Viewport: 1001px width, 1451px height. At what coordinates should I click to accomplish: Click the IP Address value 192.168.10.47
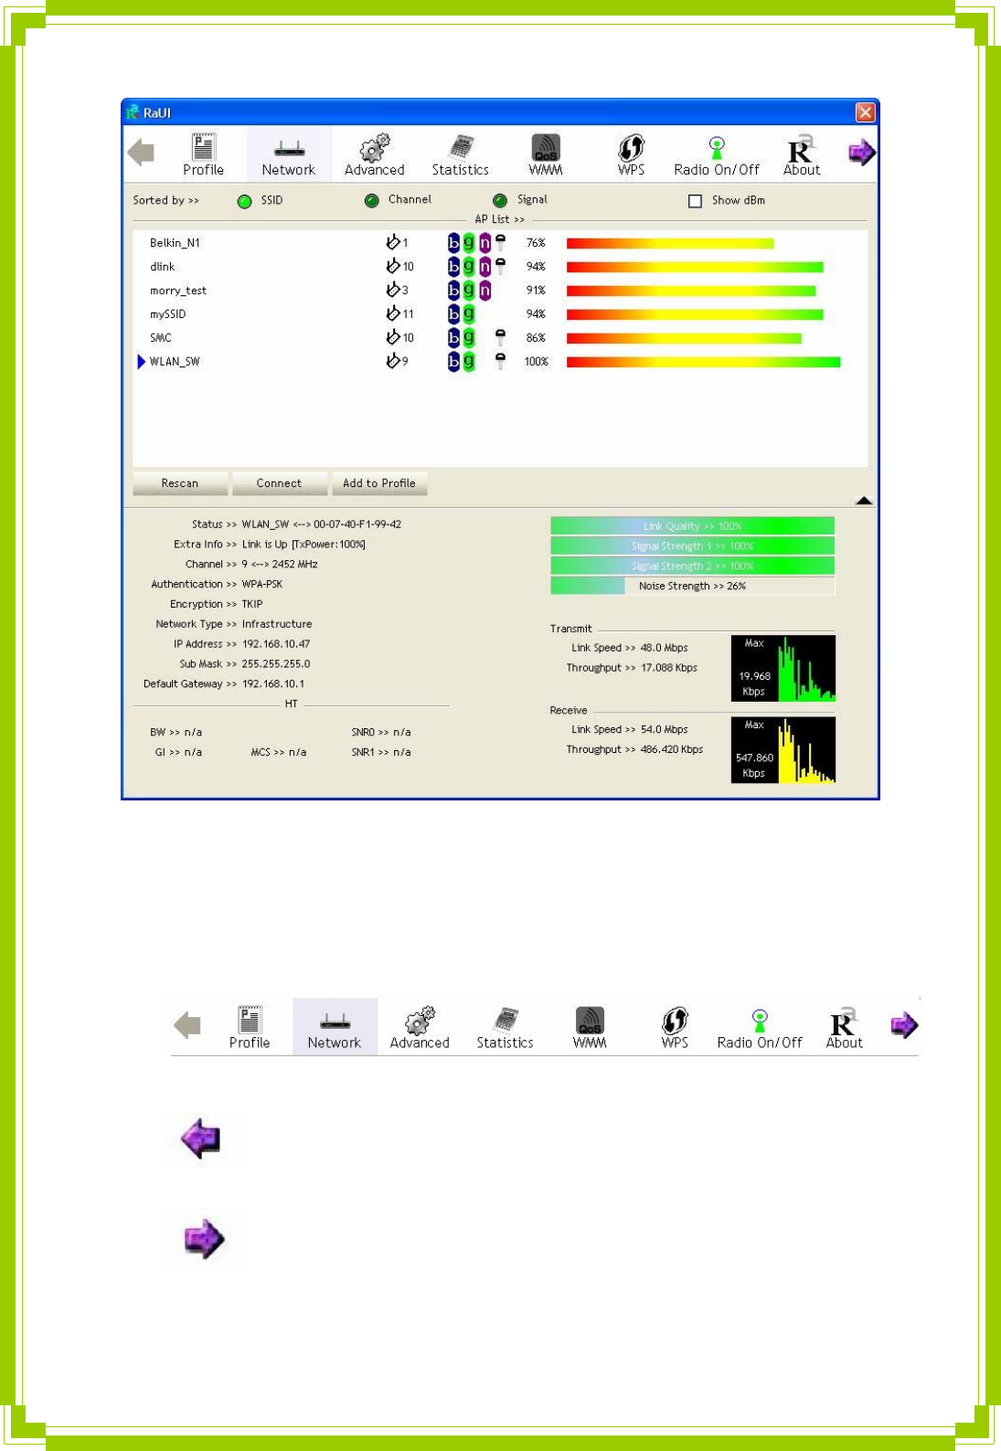276,644
